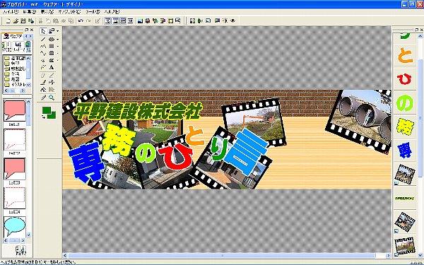
Task: Select the arrow pointer tool
Action: [x=43, y=31]
